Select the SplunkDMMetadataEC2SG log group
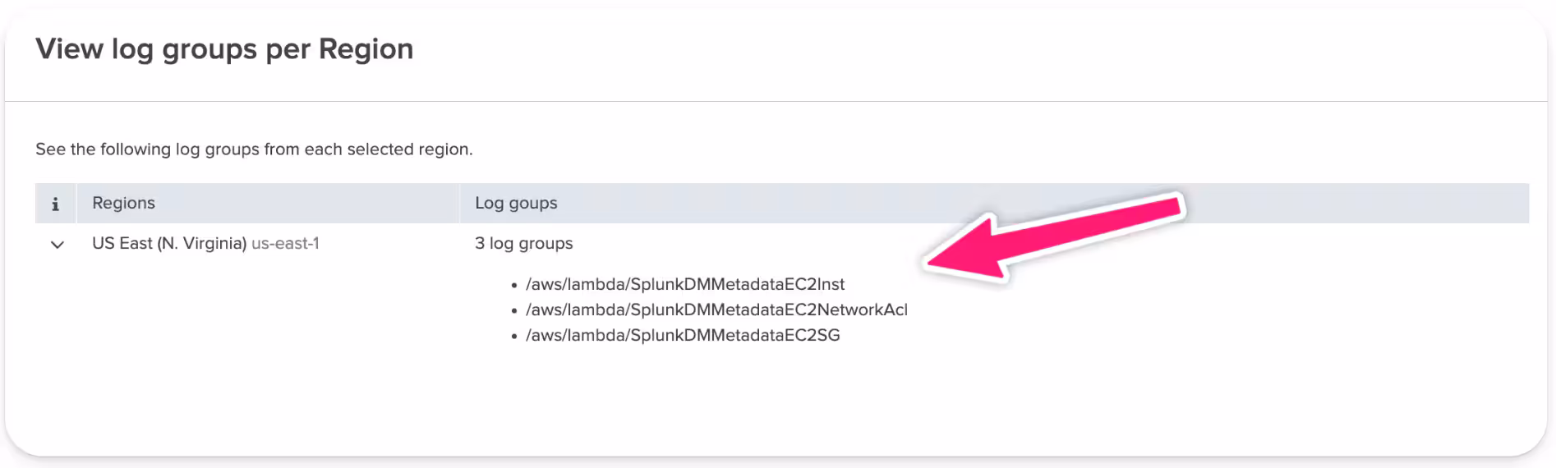 (683, 335)
